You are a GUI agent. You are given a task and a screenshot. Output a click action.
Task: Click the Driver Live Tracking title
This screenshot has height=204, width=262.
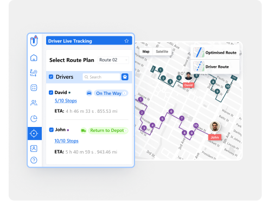(x=70, y=41)
